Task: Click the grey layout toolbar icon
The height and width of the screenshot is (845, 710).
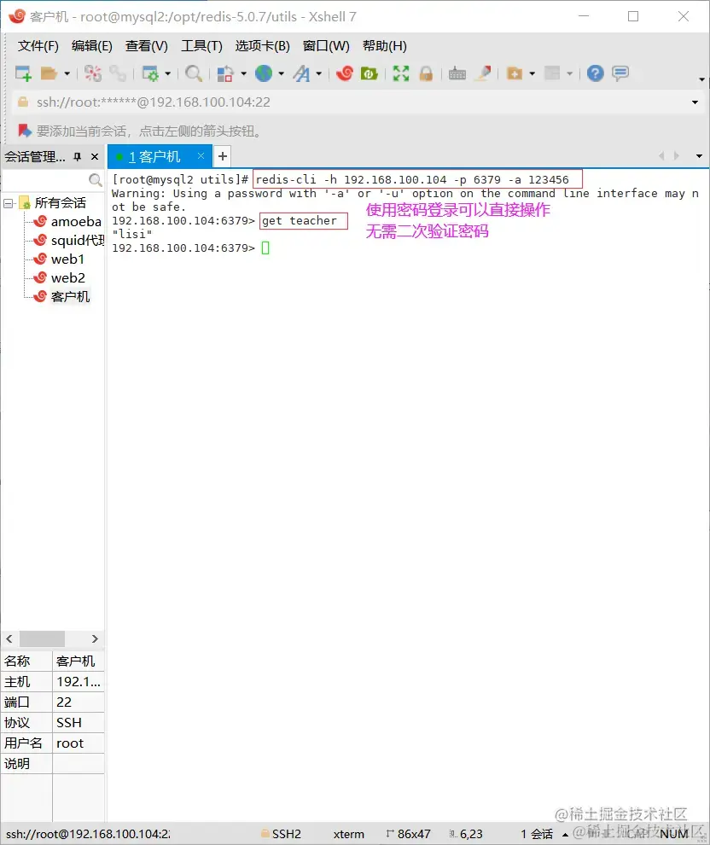Action: click(552, 73)
